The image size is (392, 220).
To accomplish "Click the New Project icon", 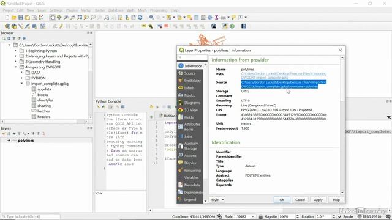I will tap(7, 17).
